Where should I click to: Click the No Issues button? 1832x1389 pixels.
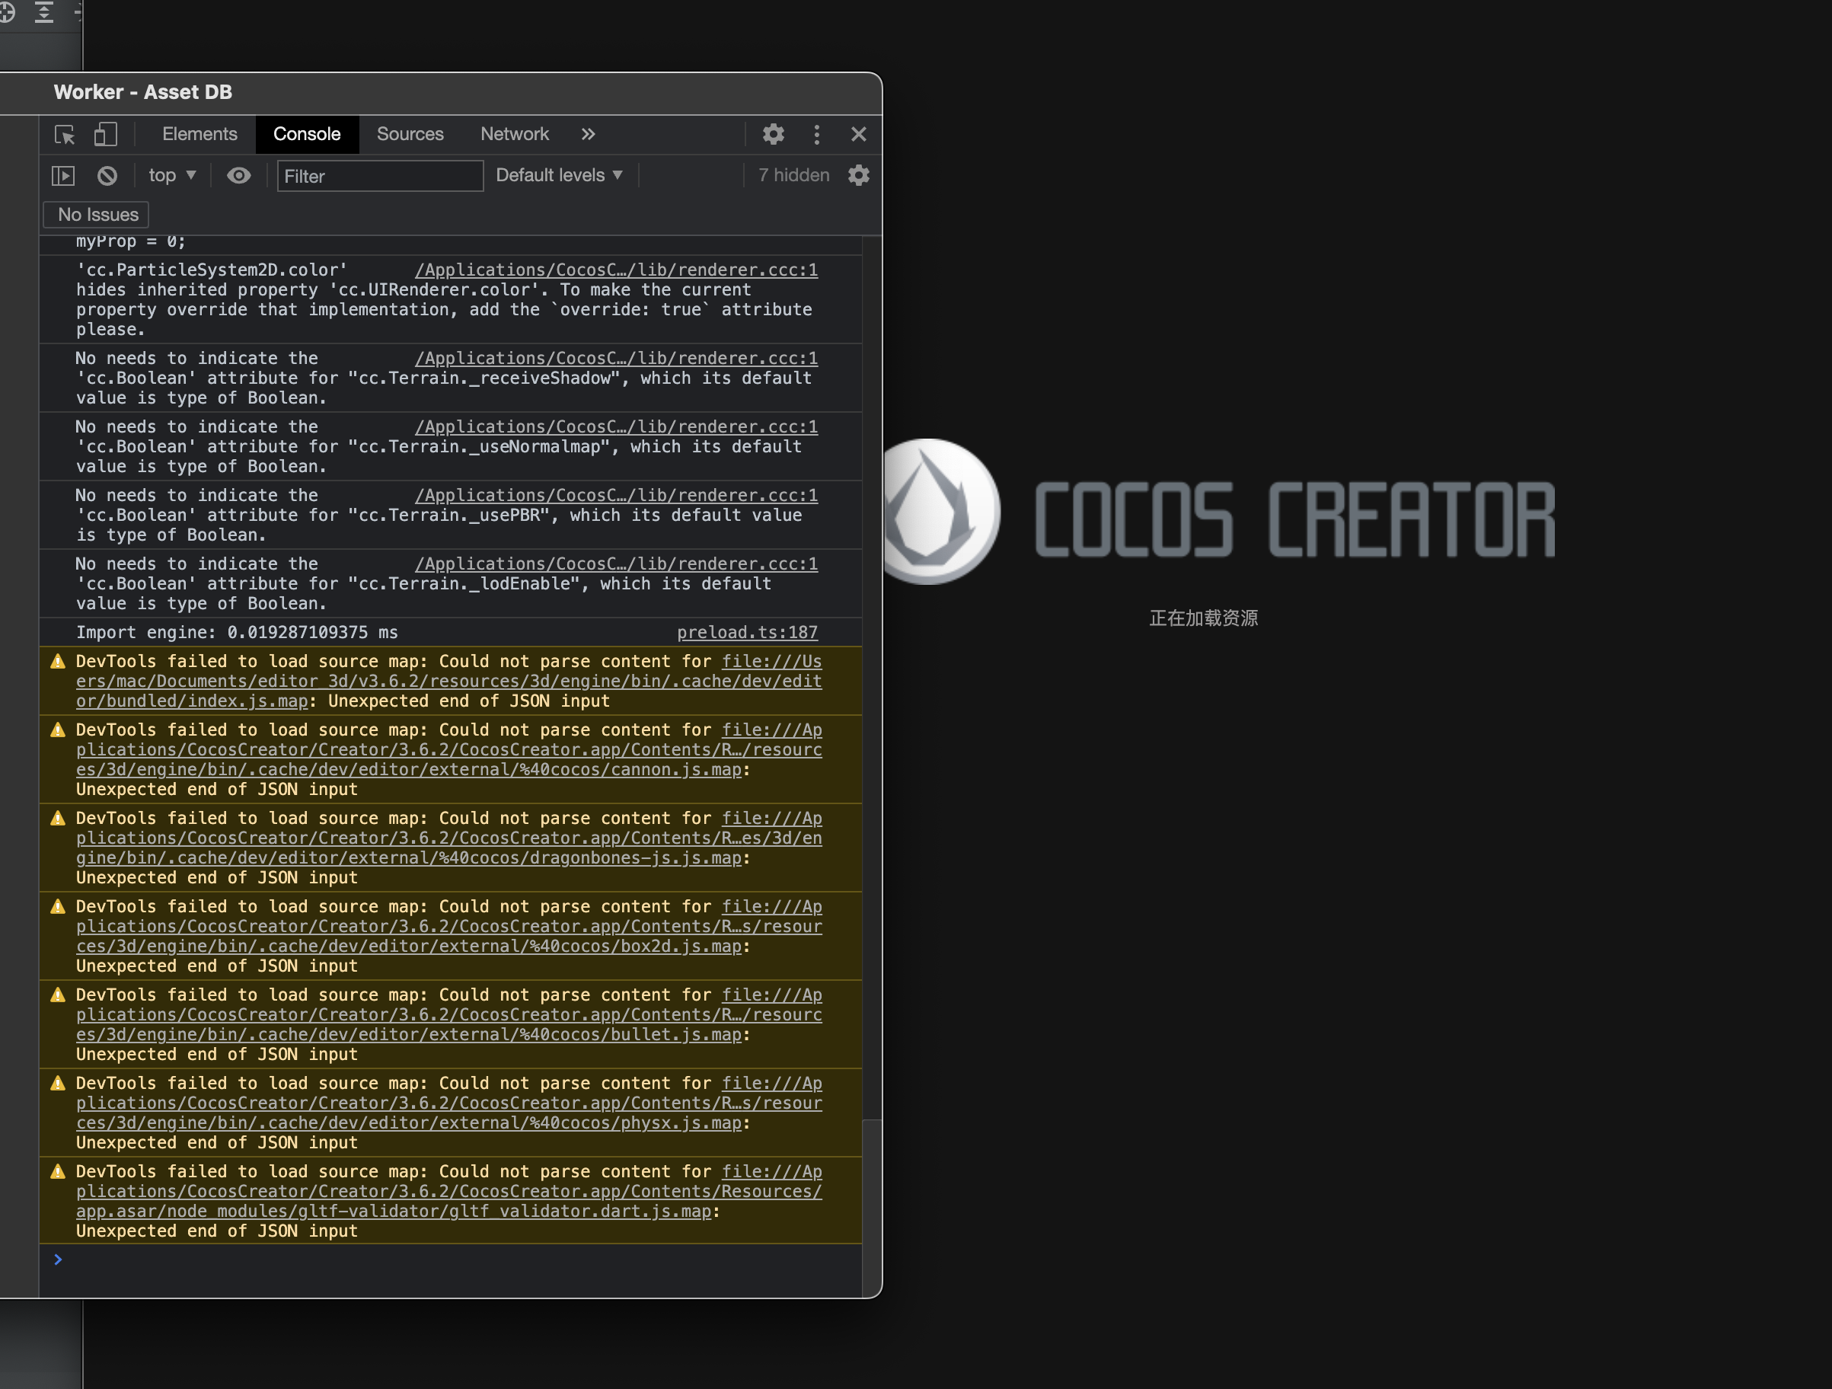click(x=97, y=215)
